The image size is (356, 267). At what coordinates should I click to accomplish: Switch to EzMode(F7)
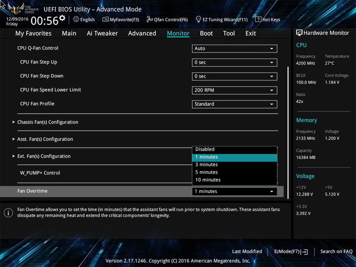click(x=291, y=252)
